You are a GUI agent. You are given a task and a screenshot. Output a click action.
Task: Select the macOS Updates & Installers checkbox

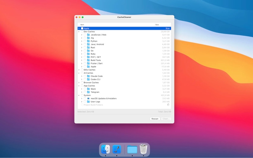pos(85,98)
